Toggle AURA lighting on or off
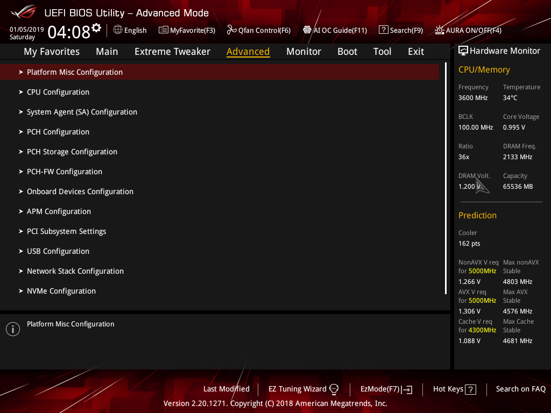 pos(468,30)
